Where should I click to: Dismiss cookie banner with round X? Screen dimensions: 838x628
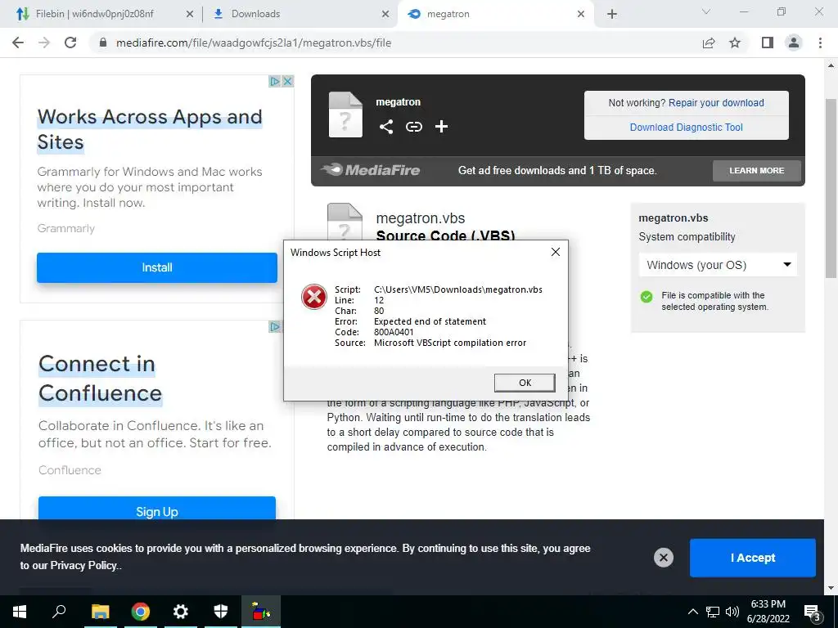663,558
